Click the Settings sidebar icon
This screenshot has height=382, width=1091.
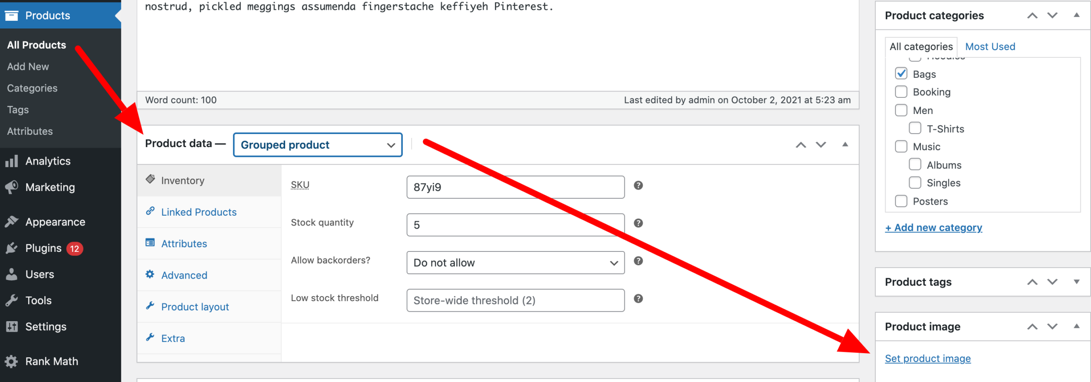(x=12, y=327)
